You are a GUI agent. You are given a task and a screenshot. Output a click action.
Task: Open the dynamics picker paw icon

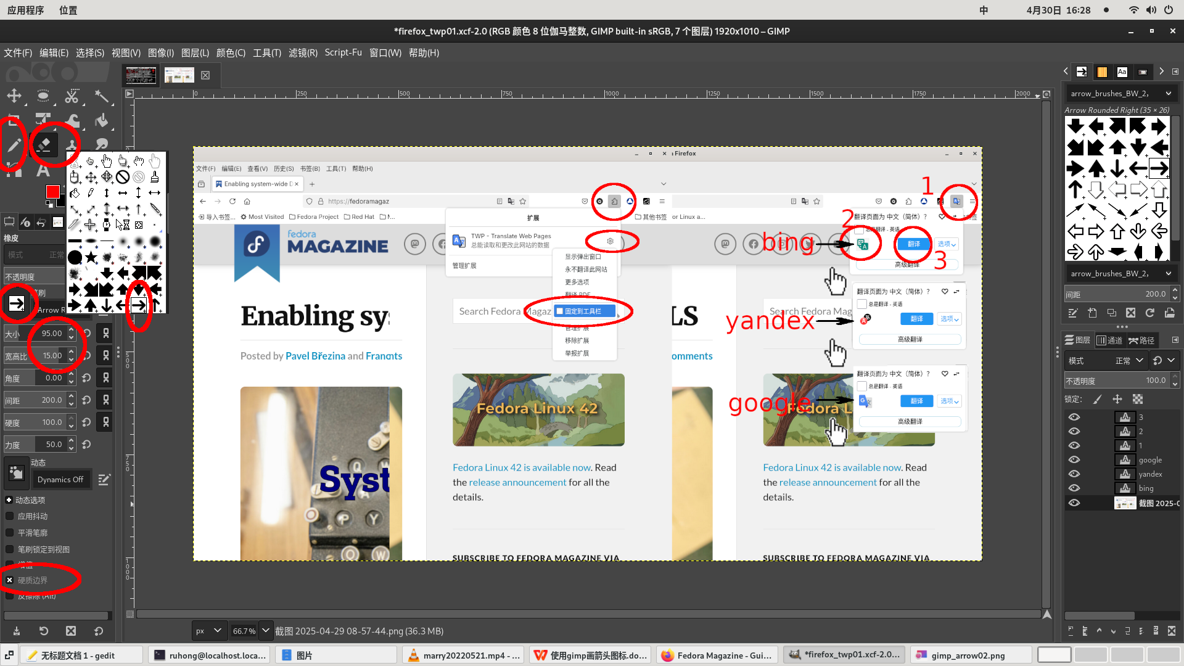click(x=16, y=473)
